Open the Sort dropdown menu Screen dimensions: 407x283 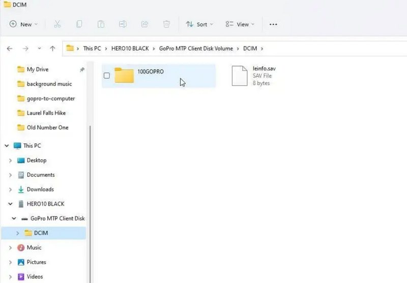[x=199, y=24]
